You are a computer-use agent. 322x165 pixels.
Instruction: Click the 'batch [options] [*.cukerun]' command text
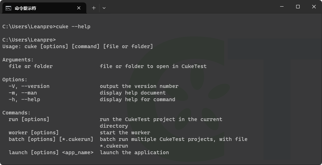pyautogui.click(x=51, y=139)
